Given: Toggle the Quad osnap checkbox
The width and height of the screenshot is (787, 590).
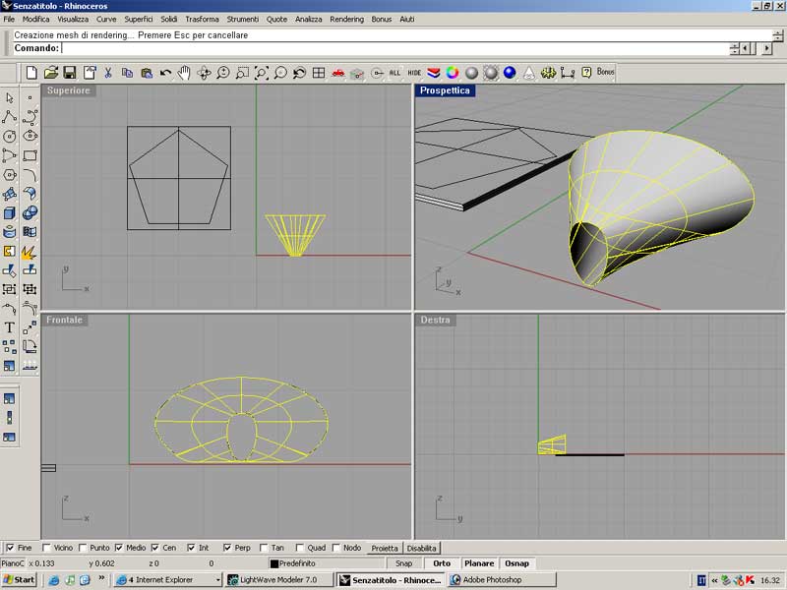Looking at the screenshot, I should 299,548.
